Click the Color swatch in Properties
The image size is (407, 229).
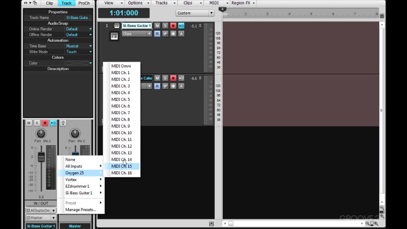(x=77, y=63)
